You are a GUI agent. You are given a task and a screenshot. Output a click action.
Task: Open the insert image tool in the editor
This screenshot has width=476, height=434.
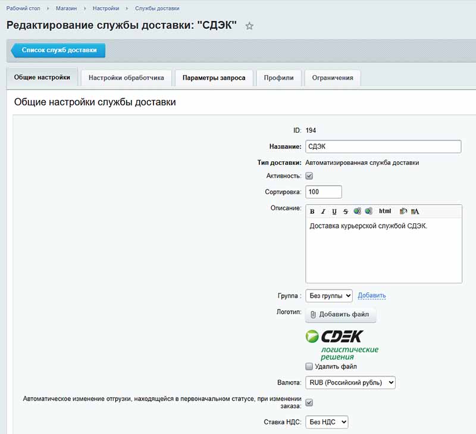click(403, 211)
